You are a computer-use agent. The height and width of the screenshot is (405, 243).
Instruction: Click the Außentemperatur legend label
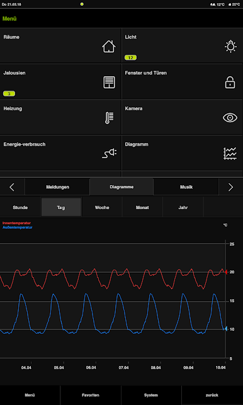pyautogui.click(x=17, y=227)
